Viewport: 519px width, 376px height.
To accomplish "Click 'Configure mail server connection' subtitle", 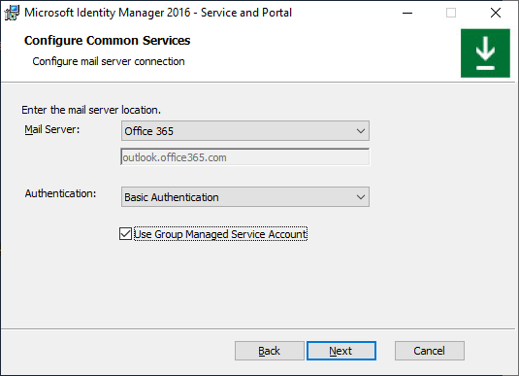I will (109, 61).
